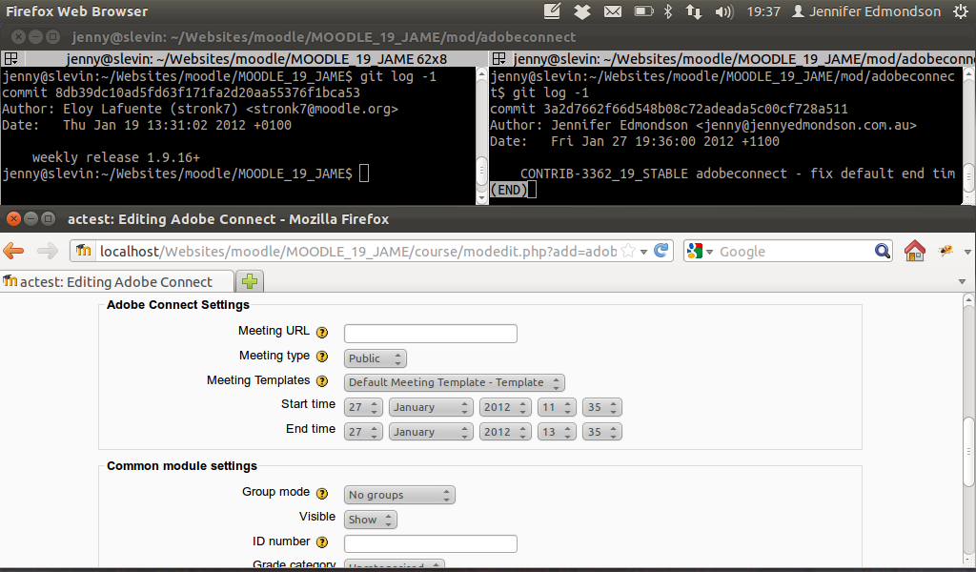Open the tab list dropdown arrow
This screenshot has height=572, width=976.
pos(962,282)
